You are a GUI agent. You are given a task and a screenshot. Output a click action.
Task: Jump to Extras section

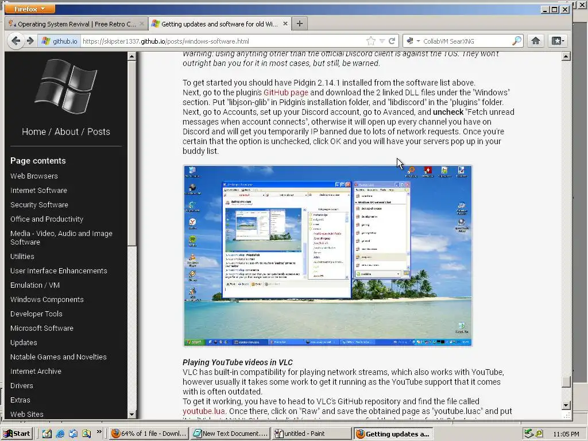[20, 400]
